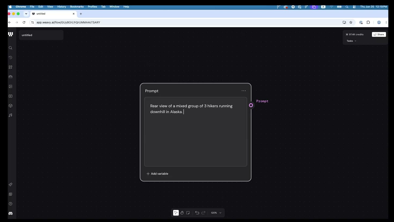Click the Prompt node output connector

[251, 105]
